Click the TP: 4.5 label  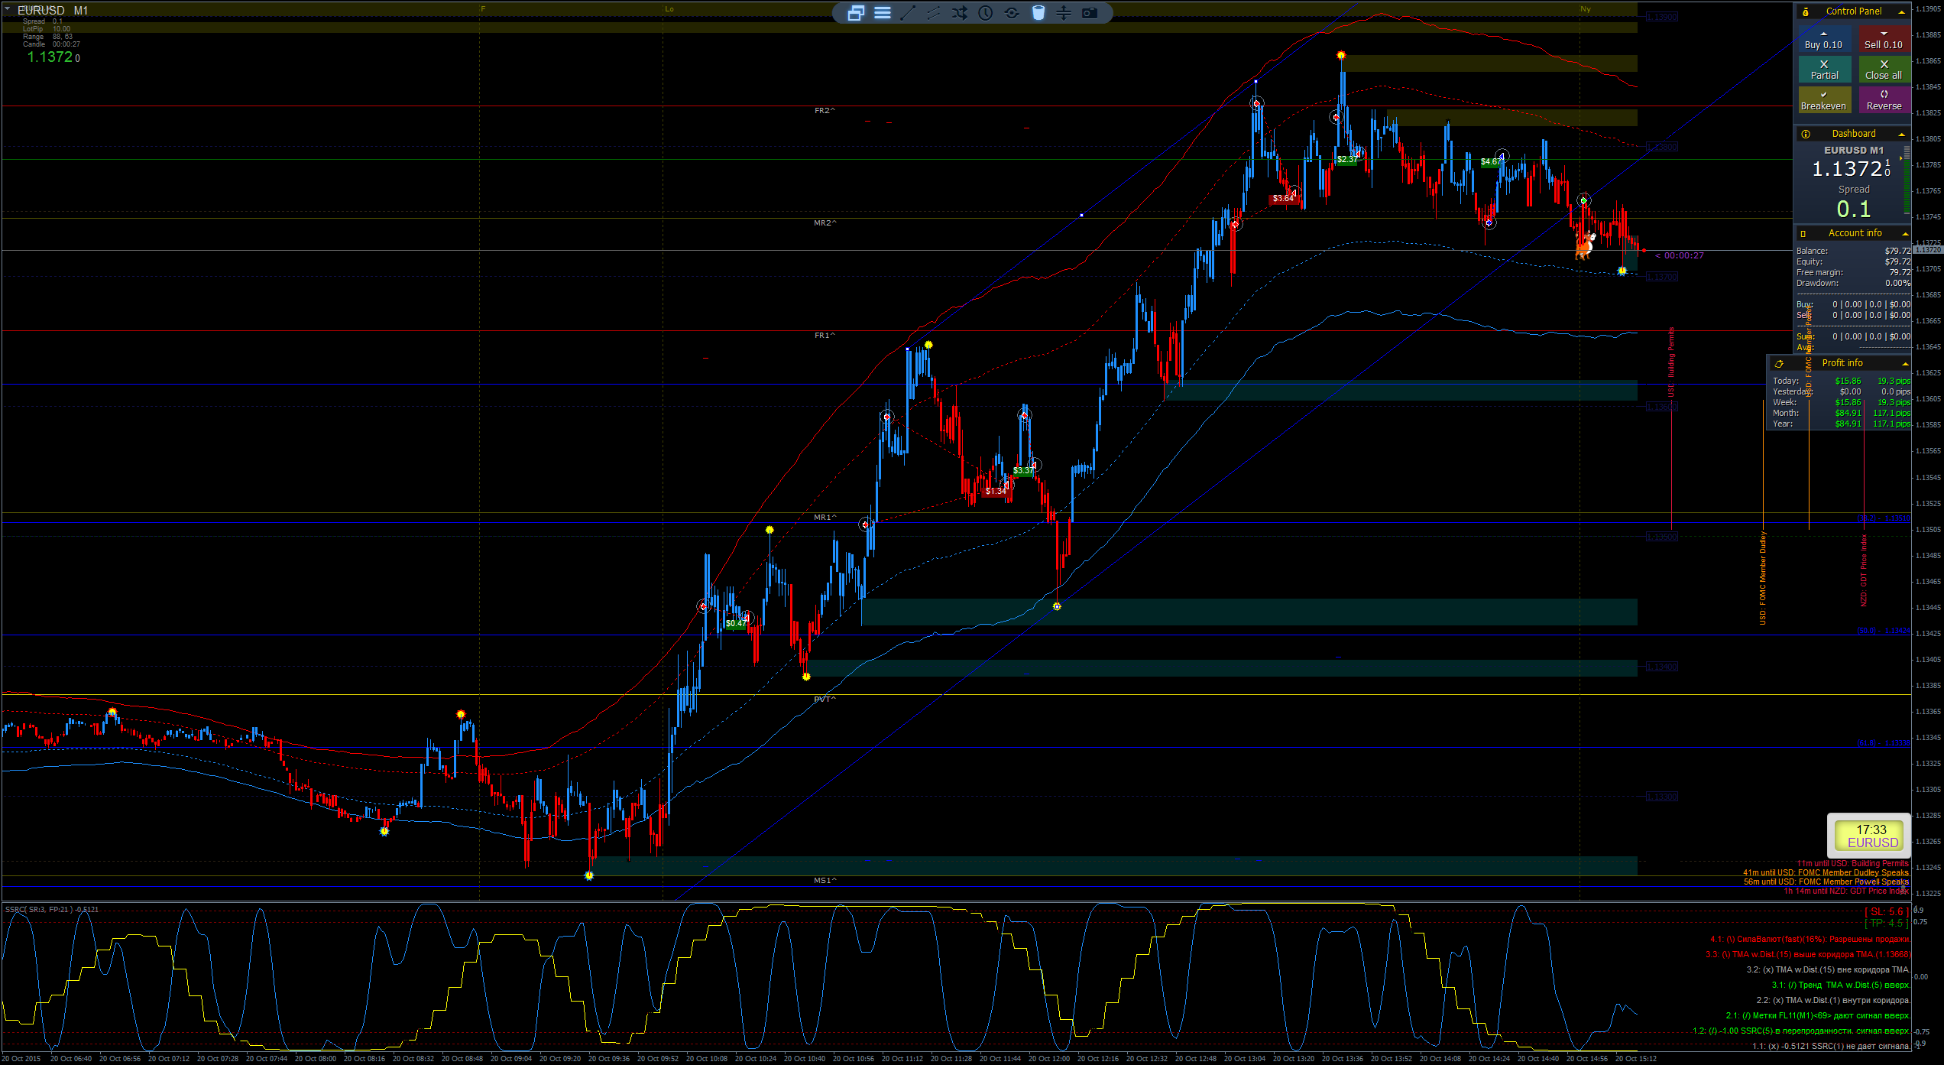(1887, 924)
